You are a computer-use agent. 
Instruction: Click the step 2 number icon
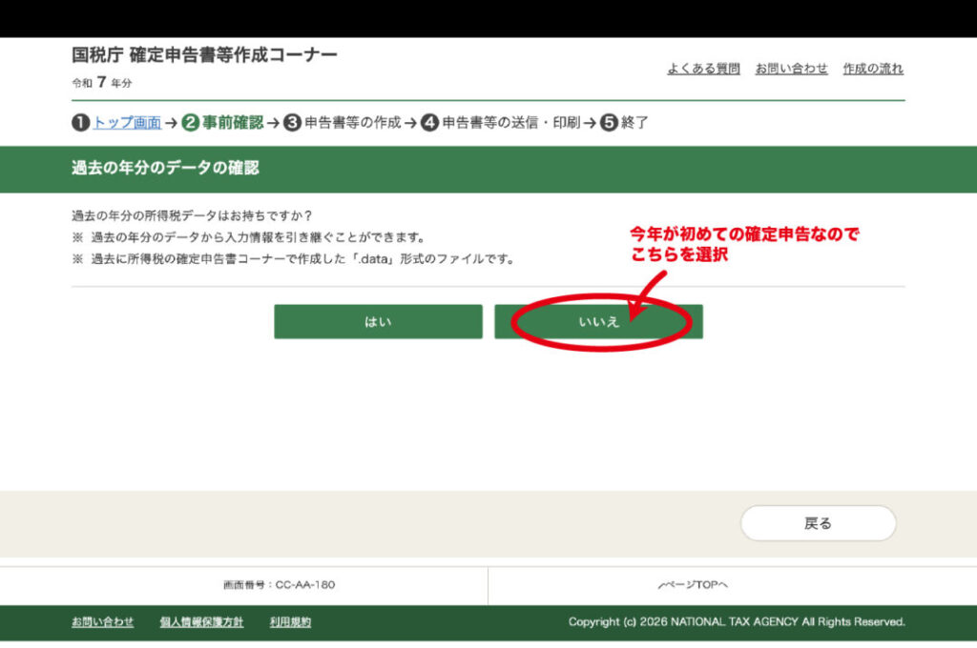(x=191, y=123)
